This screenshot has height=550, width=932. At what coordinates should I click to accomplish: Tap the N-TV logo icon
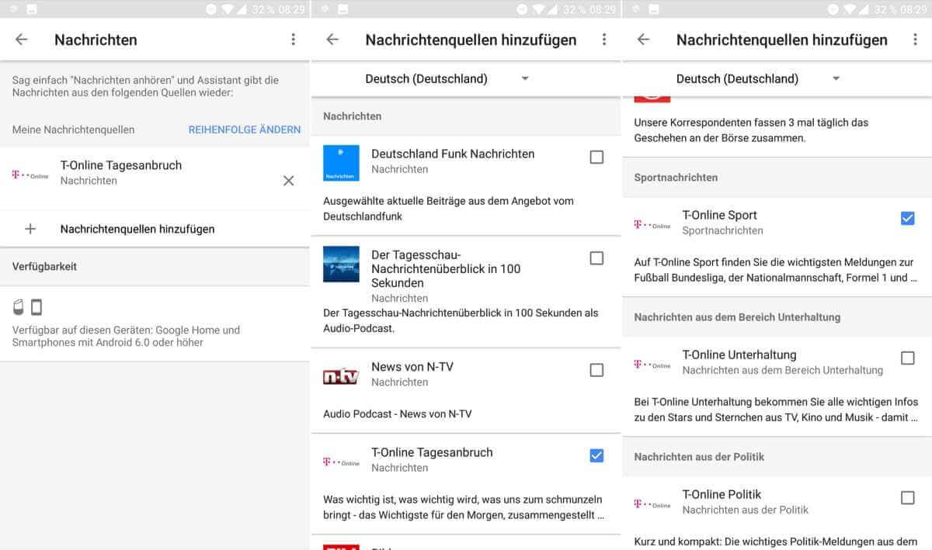[341, 377]
